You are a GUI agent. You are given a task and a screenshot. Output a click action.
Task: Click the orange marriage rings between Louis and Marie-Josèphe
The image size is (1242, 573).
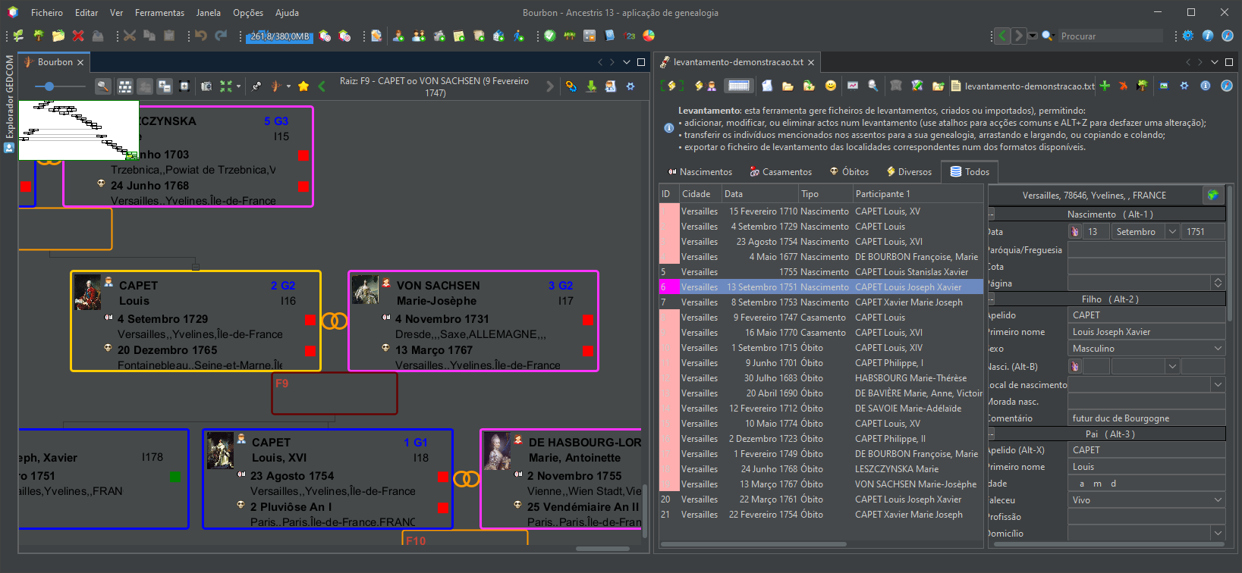click(334, 321)
